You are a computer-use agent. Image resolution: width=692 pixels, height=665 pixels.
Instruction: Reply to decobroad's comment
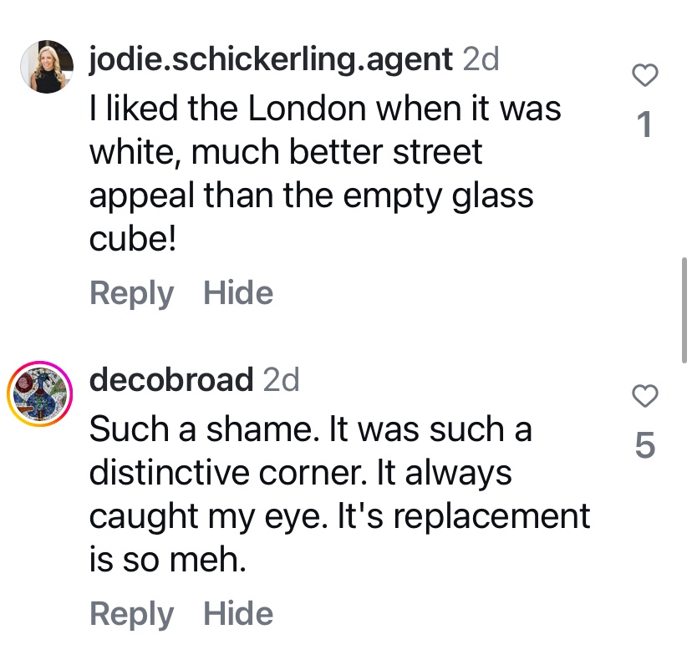(x=131, y=614)
